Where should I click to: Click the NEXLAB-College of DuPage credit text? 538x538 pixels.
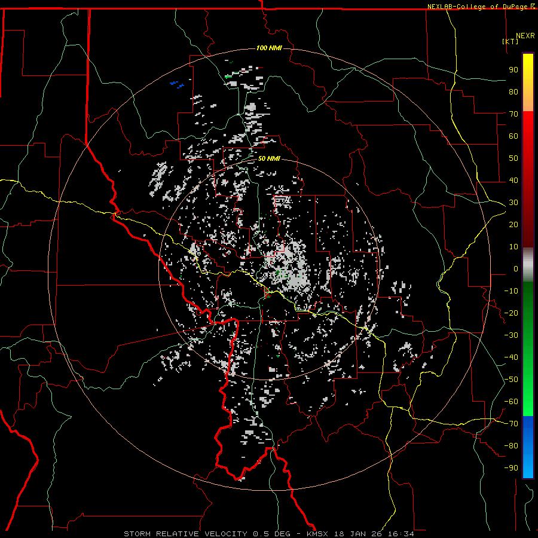coord(481,7)
